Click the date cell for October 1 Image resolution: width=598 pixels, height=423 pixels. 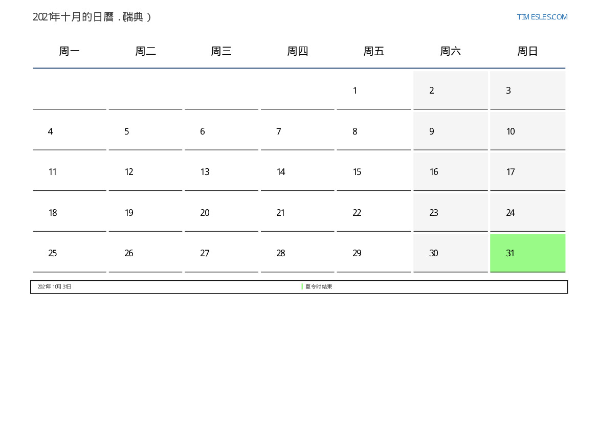[373, 91]
